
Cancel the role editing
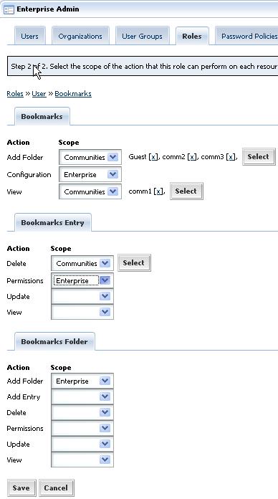point(56,488)
